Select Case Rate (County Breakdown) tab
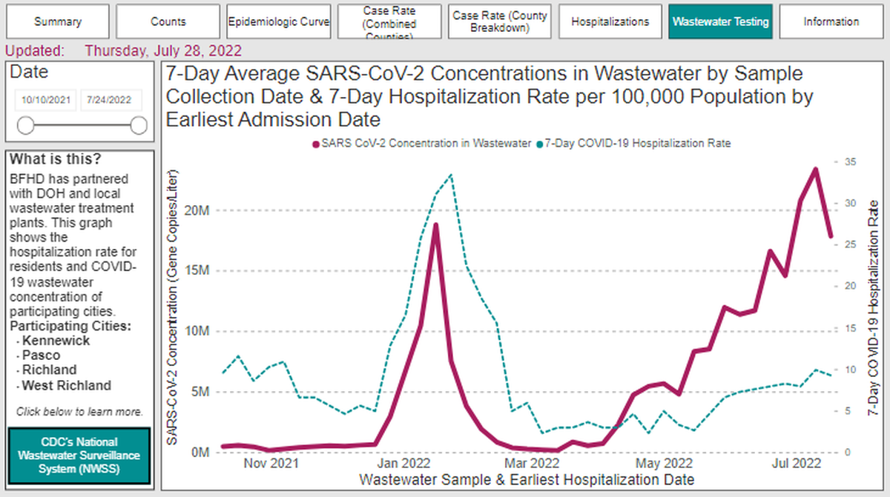Image resolution: width=890 pixels, height=497 pixels. [x=500, y=21]
